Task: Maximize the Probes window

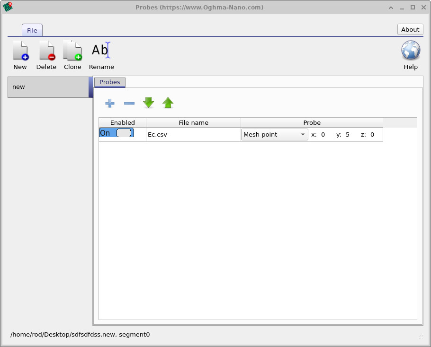Action: tap(413, 8)
